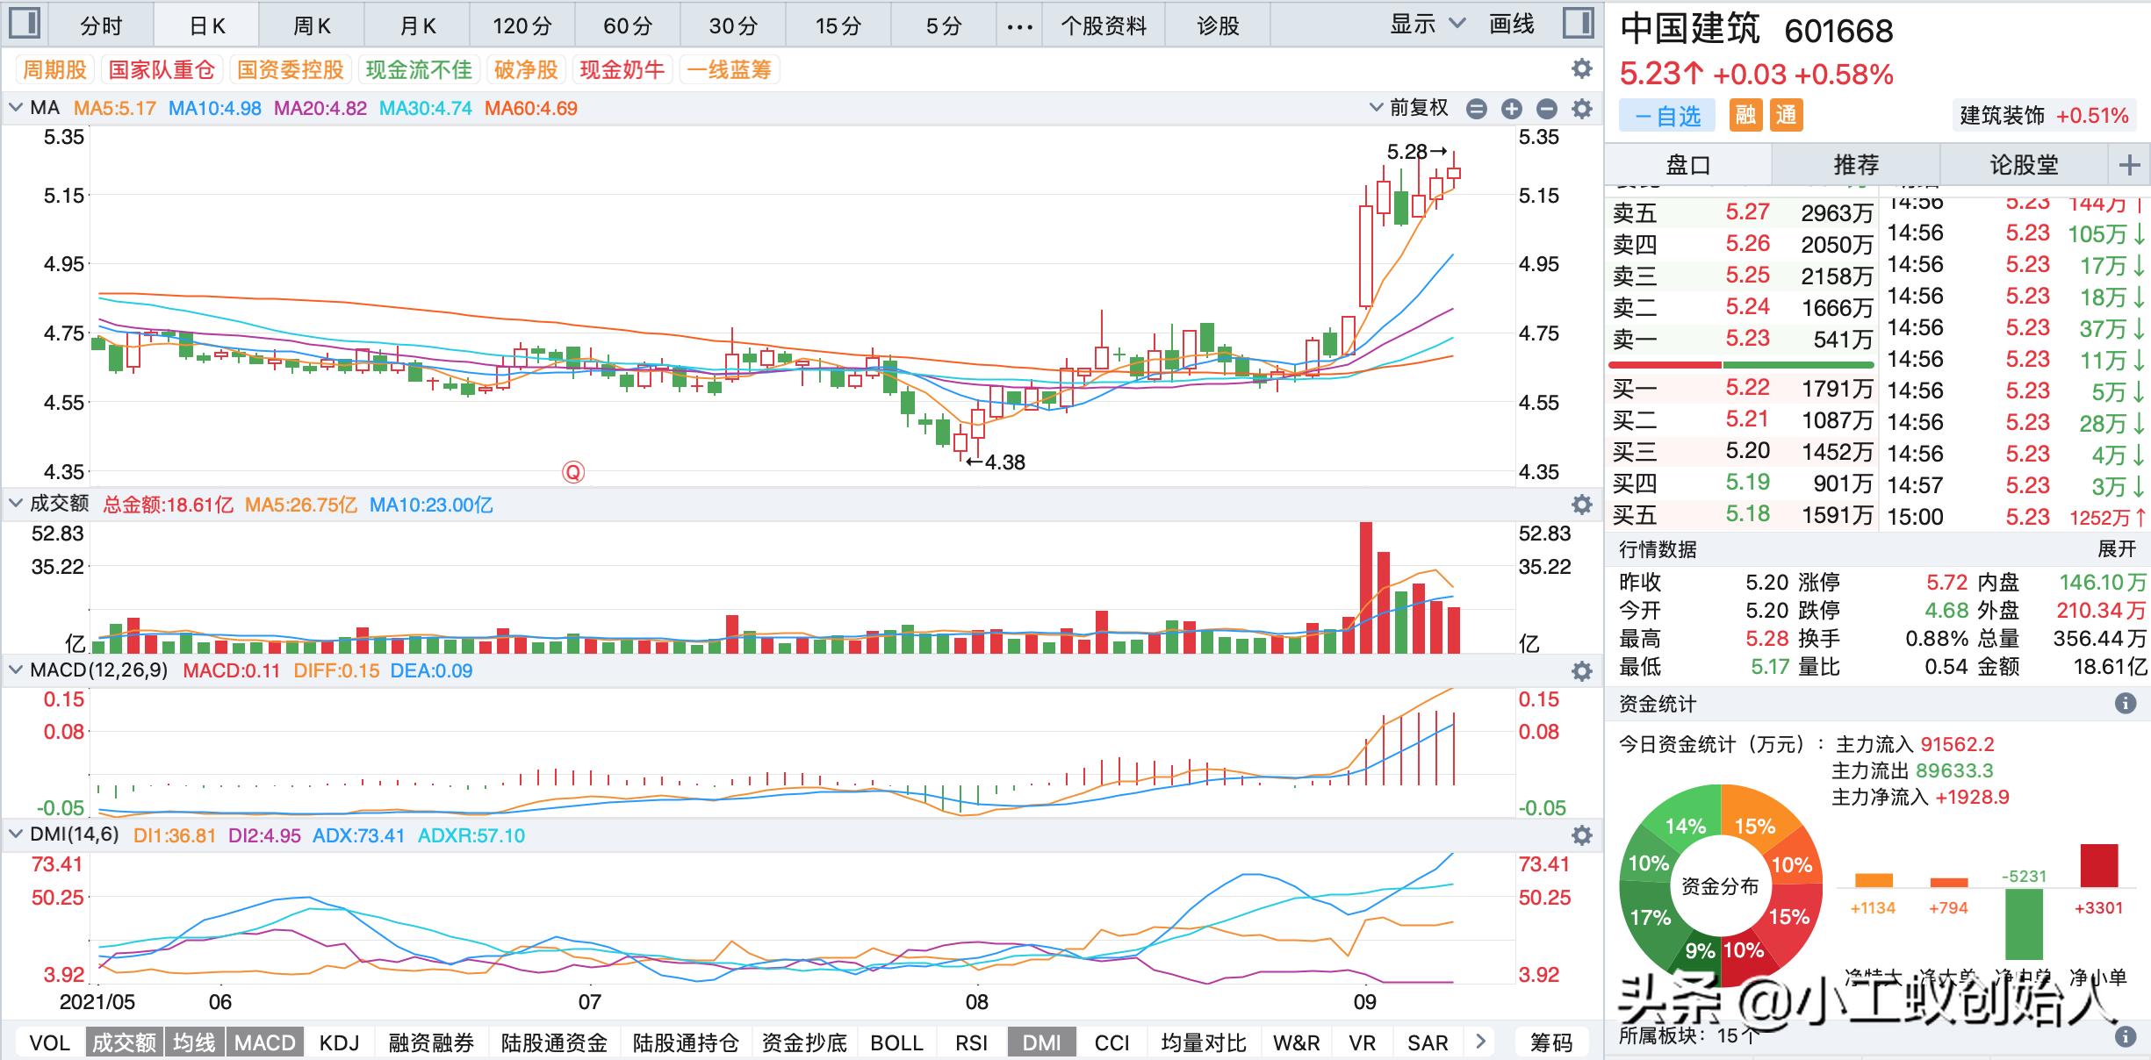Viewport: 2151px width, 1060px height.
Task: Click the plus to add a new panel tab
Action: pos(2128,164)
